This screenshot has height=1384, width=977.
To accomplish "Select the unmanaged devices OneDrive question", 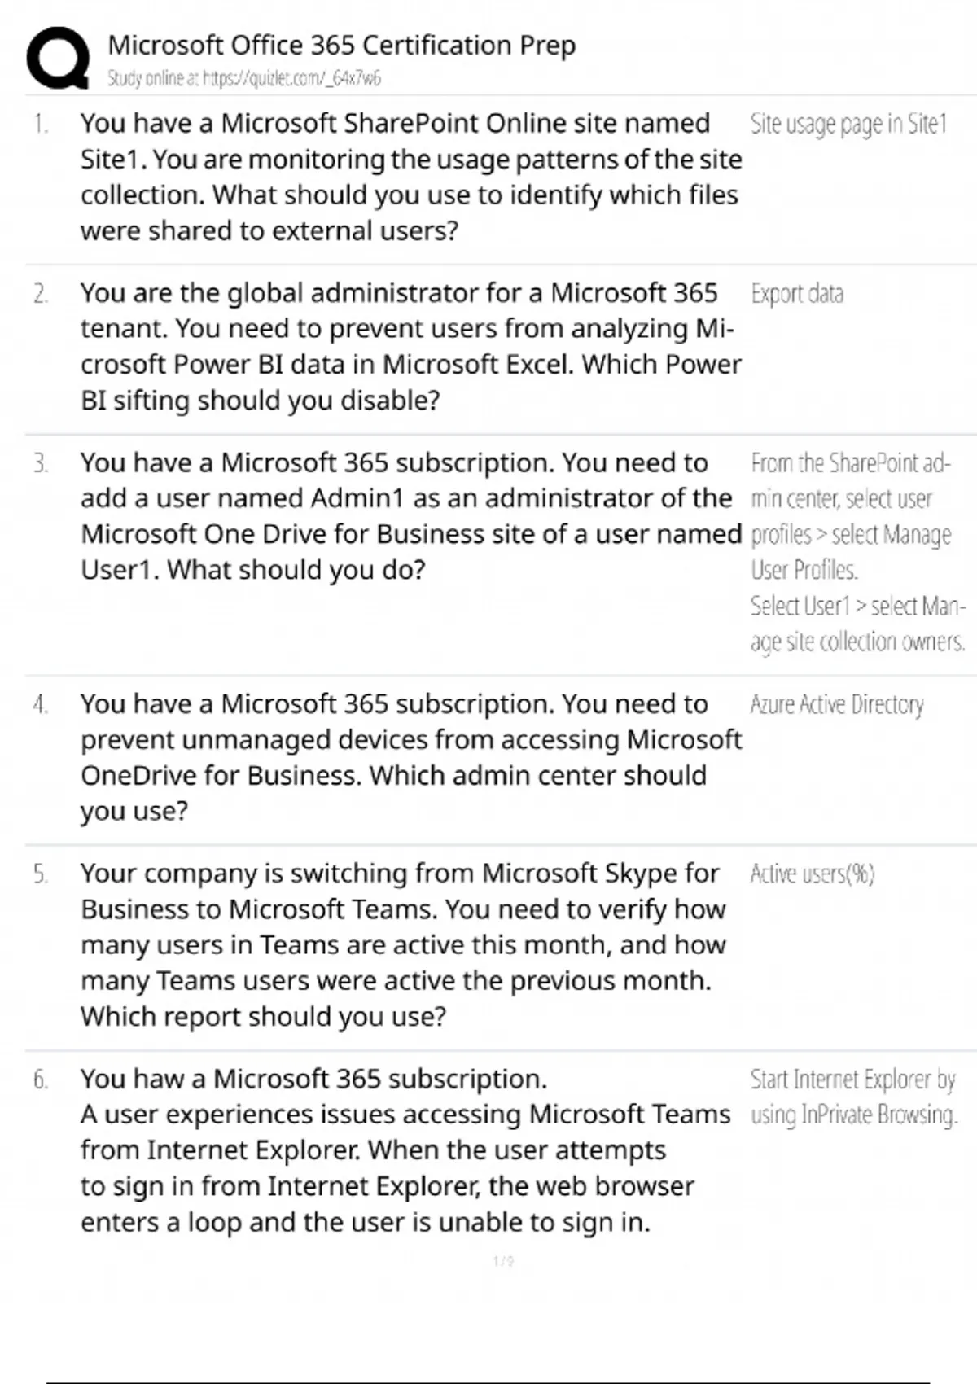I will tap(410, 756).
